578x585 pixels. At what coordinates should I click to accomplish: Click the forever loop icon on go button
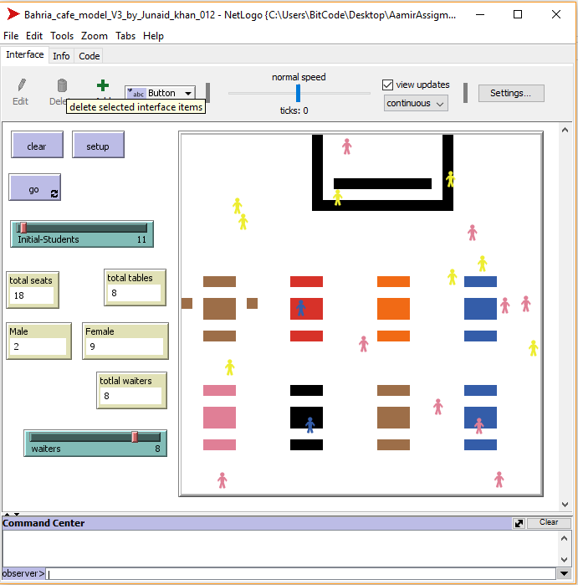(54, 193)
